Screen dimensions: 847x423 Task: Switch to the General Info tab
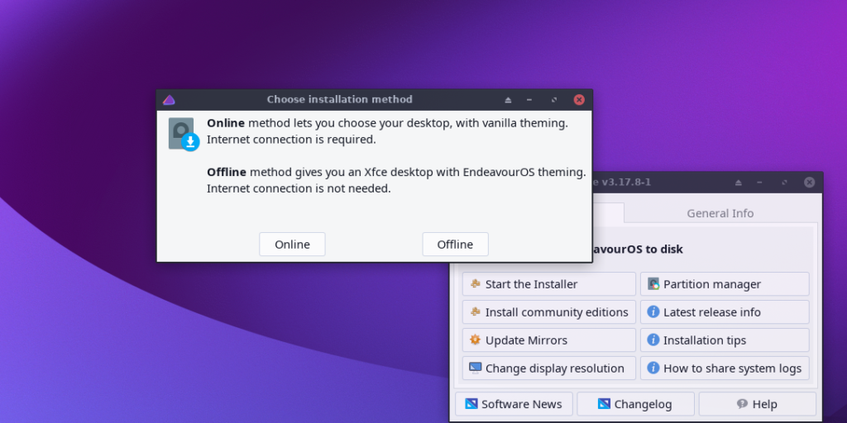click(x=720, y=213)
